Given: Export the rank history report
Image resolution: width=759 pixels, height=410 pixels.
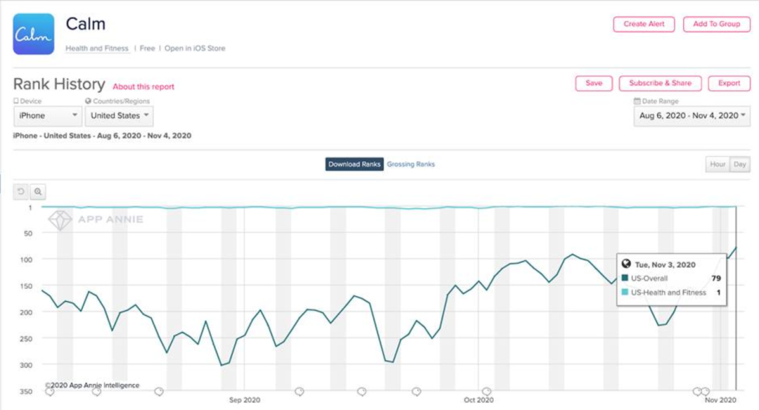Looking at the screenshot, I should coord(729,83).
